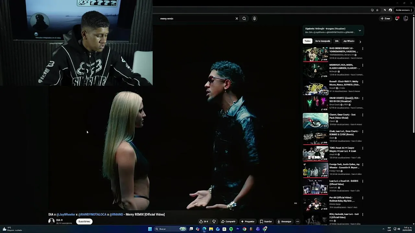Screen dimensions: 415x233
Task: Click the magnifier search icon in YouTube
Action: click(244, 18)
